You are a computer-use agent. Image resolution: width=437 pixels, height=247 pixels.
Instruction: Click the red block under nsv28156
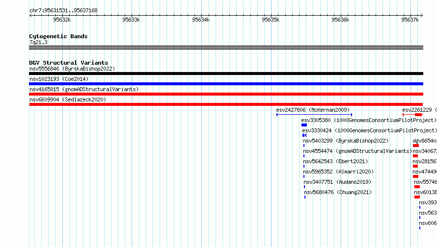[x=415, y=166]
